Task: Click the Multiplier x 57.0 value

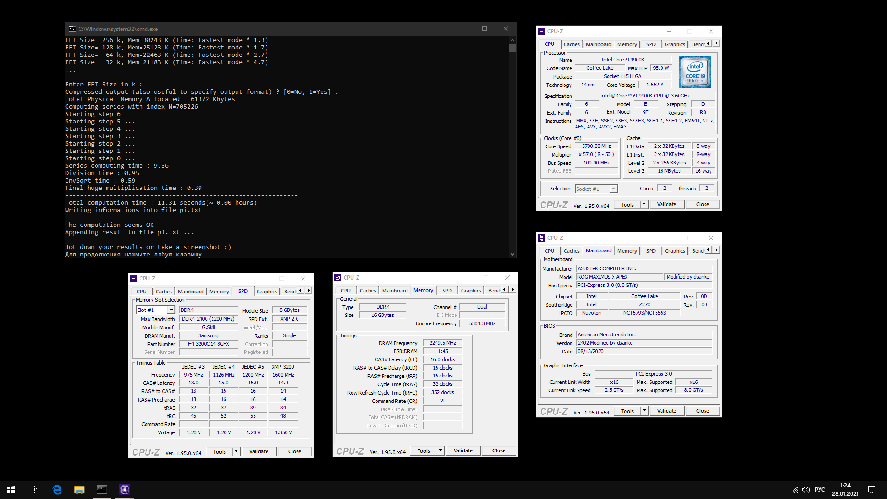Action: 596,154
